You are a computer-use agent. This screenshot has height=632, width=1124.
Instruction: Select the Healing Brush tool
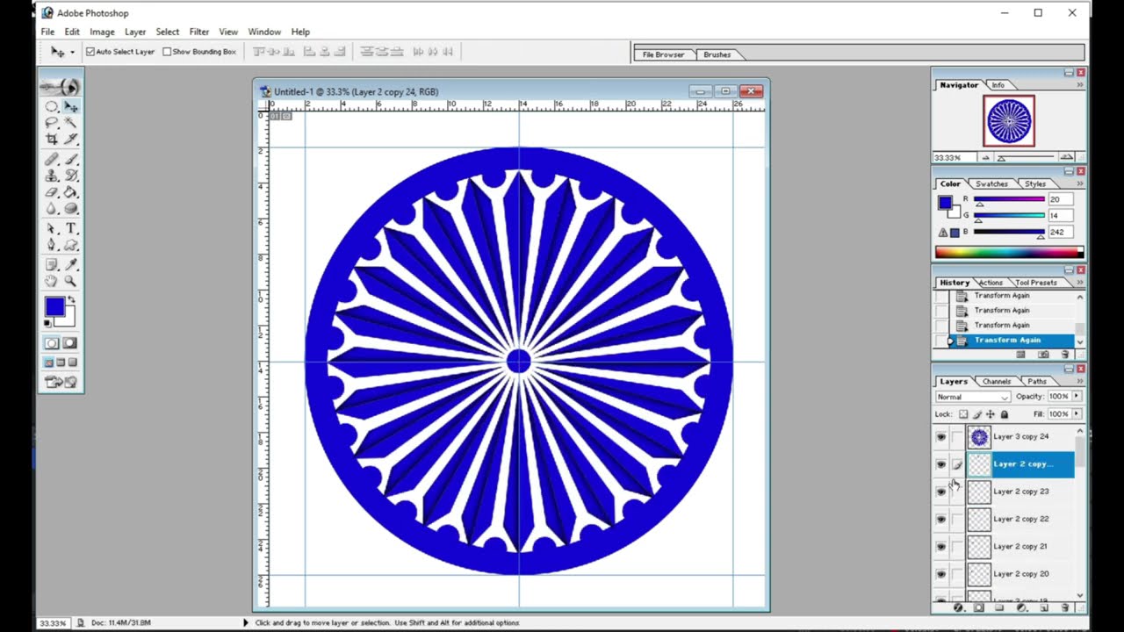pyautogui.click(x=52, y=160)
